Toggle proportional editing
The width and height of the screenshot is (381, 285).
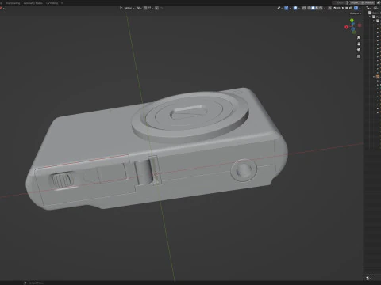(156, 8)
